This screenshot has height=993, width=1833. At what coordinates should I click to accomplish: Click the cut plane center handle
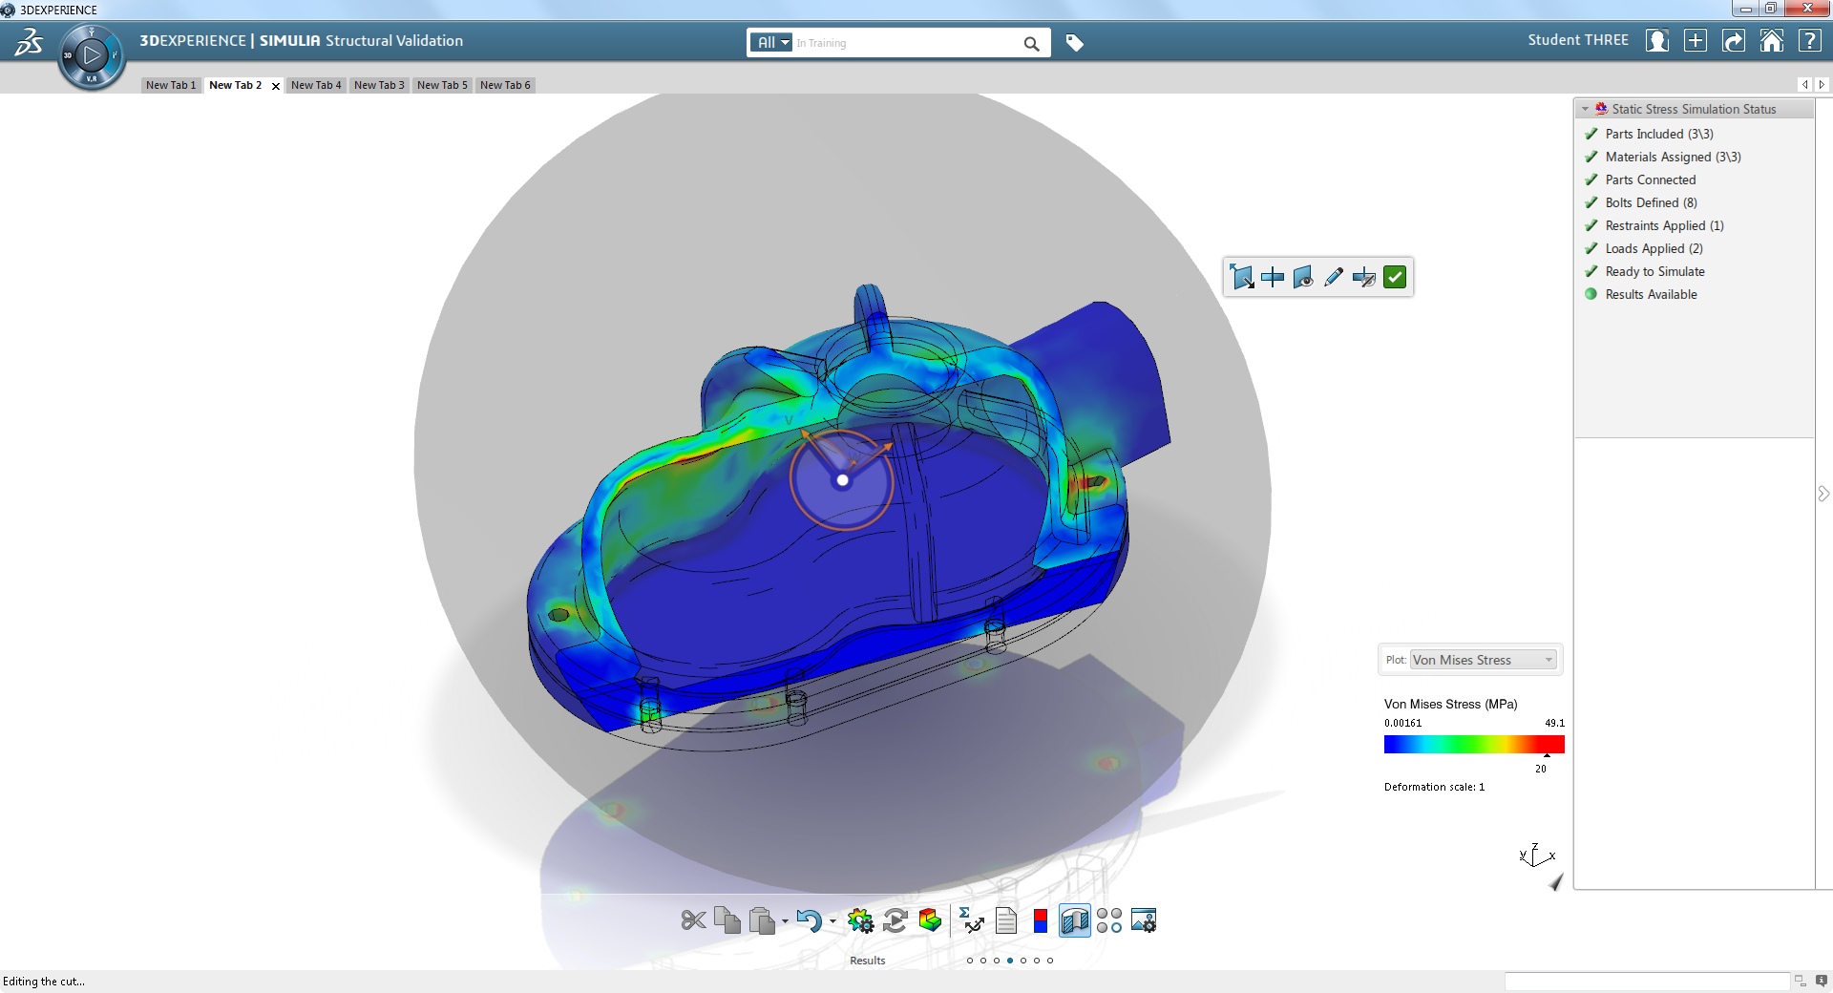[842, 480]
